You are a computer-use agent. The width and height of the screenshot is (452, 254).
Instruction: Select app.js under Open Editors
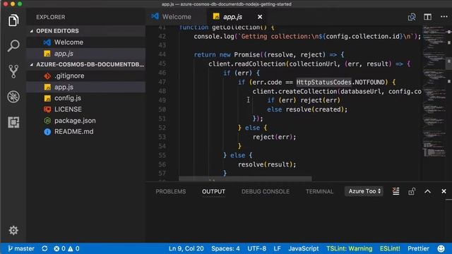click(86, 54)
